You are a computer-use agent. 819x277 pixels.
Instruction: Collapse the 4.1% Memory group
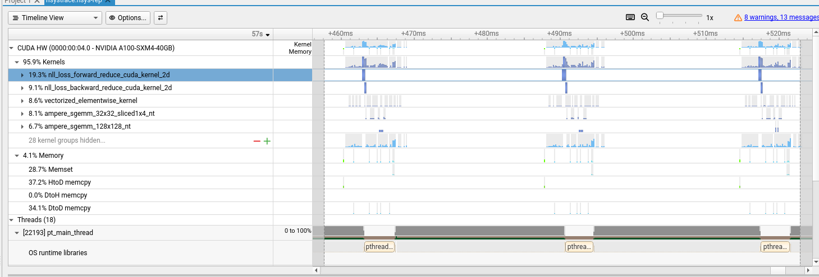pos(17,156)
